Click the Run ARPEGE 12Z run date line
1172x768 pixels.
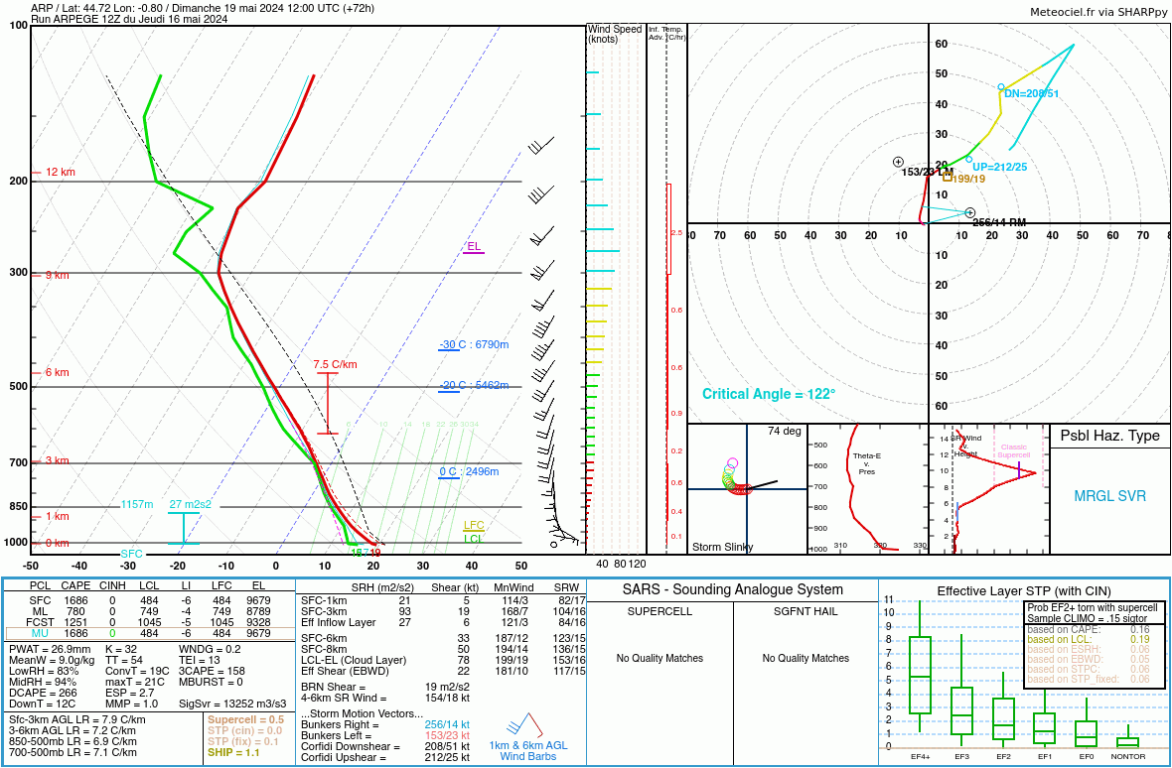tap(129, 20)
